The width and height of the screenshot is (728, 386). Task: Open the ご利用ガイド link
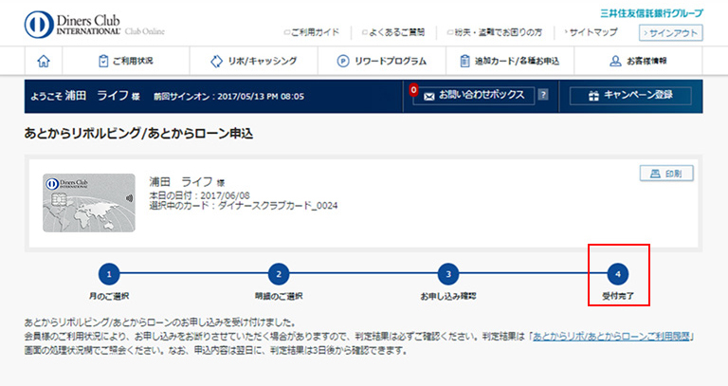click(x=312, y=32)
